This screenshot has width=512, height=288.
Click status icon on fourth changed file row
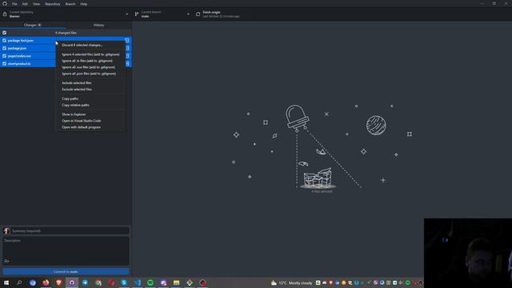point(127,64)
